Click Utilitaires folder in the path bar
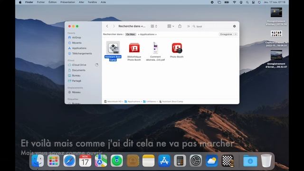The width and height of the screenshot is (304, 171). 150,101
